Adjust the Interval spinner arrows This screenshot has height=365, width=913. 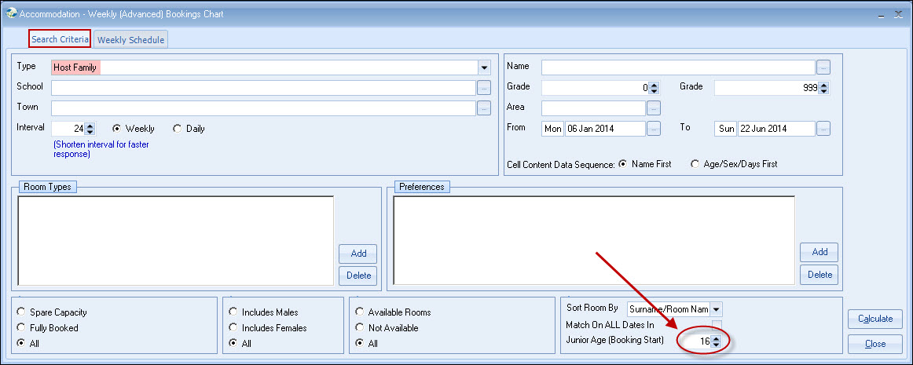coord(90,129)
